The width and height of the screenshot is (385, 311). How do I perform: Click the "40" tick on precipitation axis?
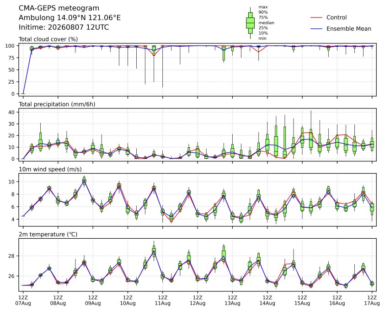tap(12, 112)
